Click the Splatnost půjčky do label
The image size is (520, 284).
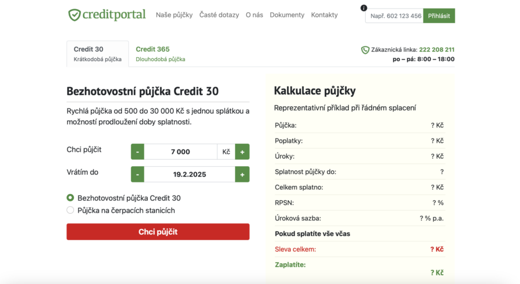306,171
